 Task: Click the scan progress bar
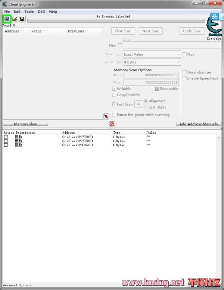click(116, 21)
